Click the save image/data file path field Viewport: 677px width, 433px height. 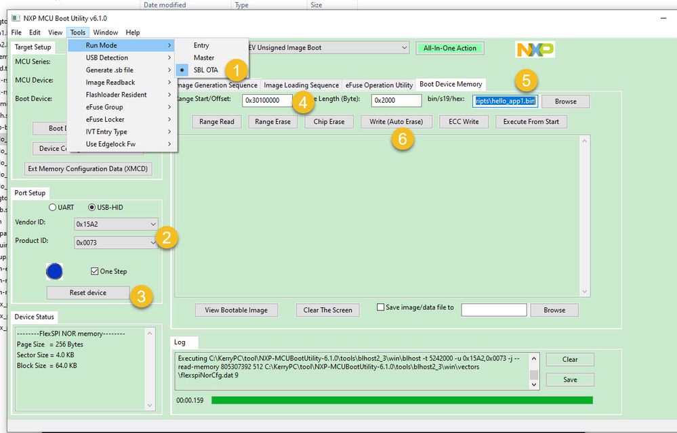(x=494, y=310)
